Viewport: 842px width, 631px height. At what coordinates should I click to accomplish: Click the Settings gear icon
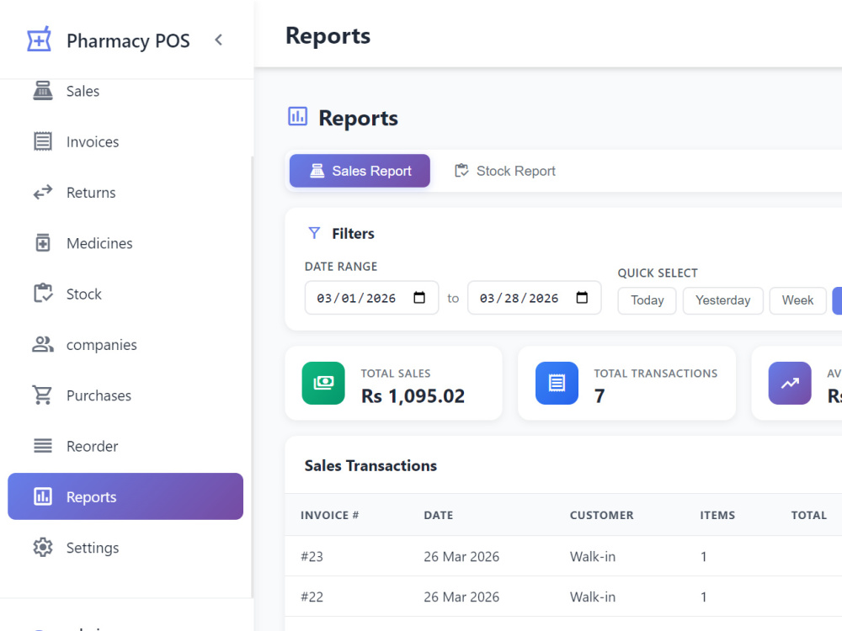(43, 548)
